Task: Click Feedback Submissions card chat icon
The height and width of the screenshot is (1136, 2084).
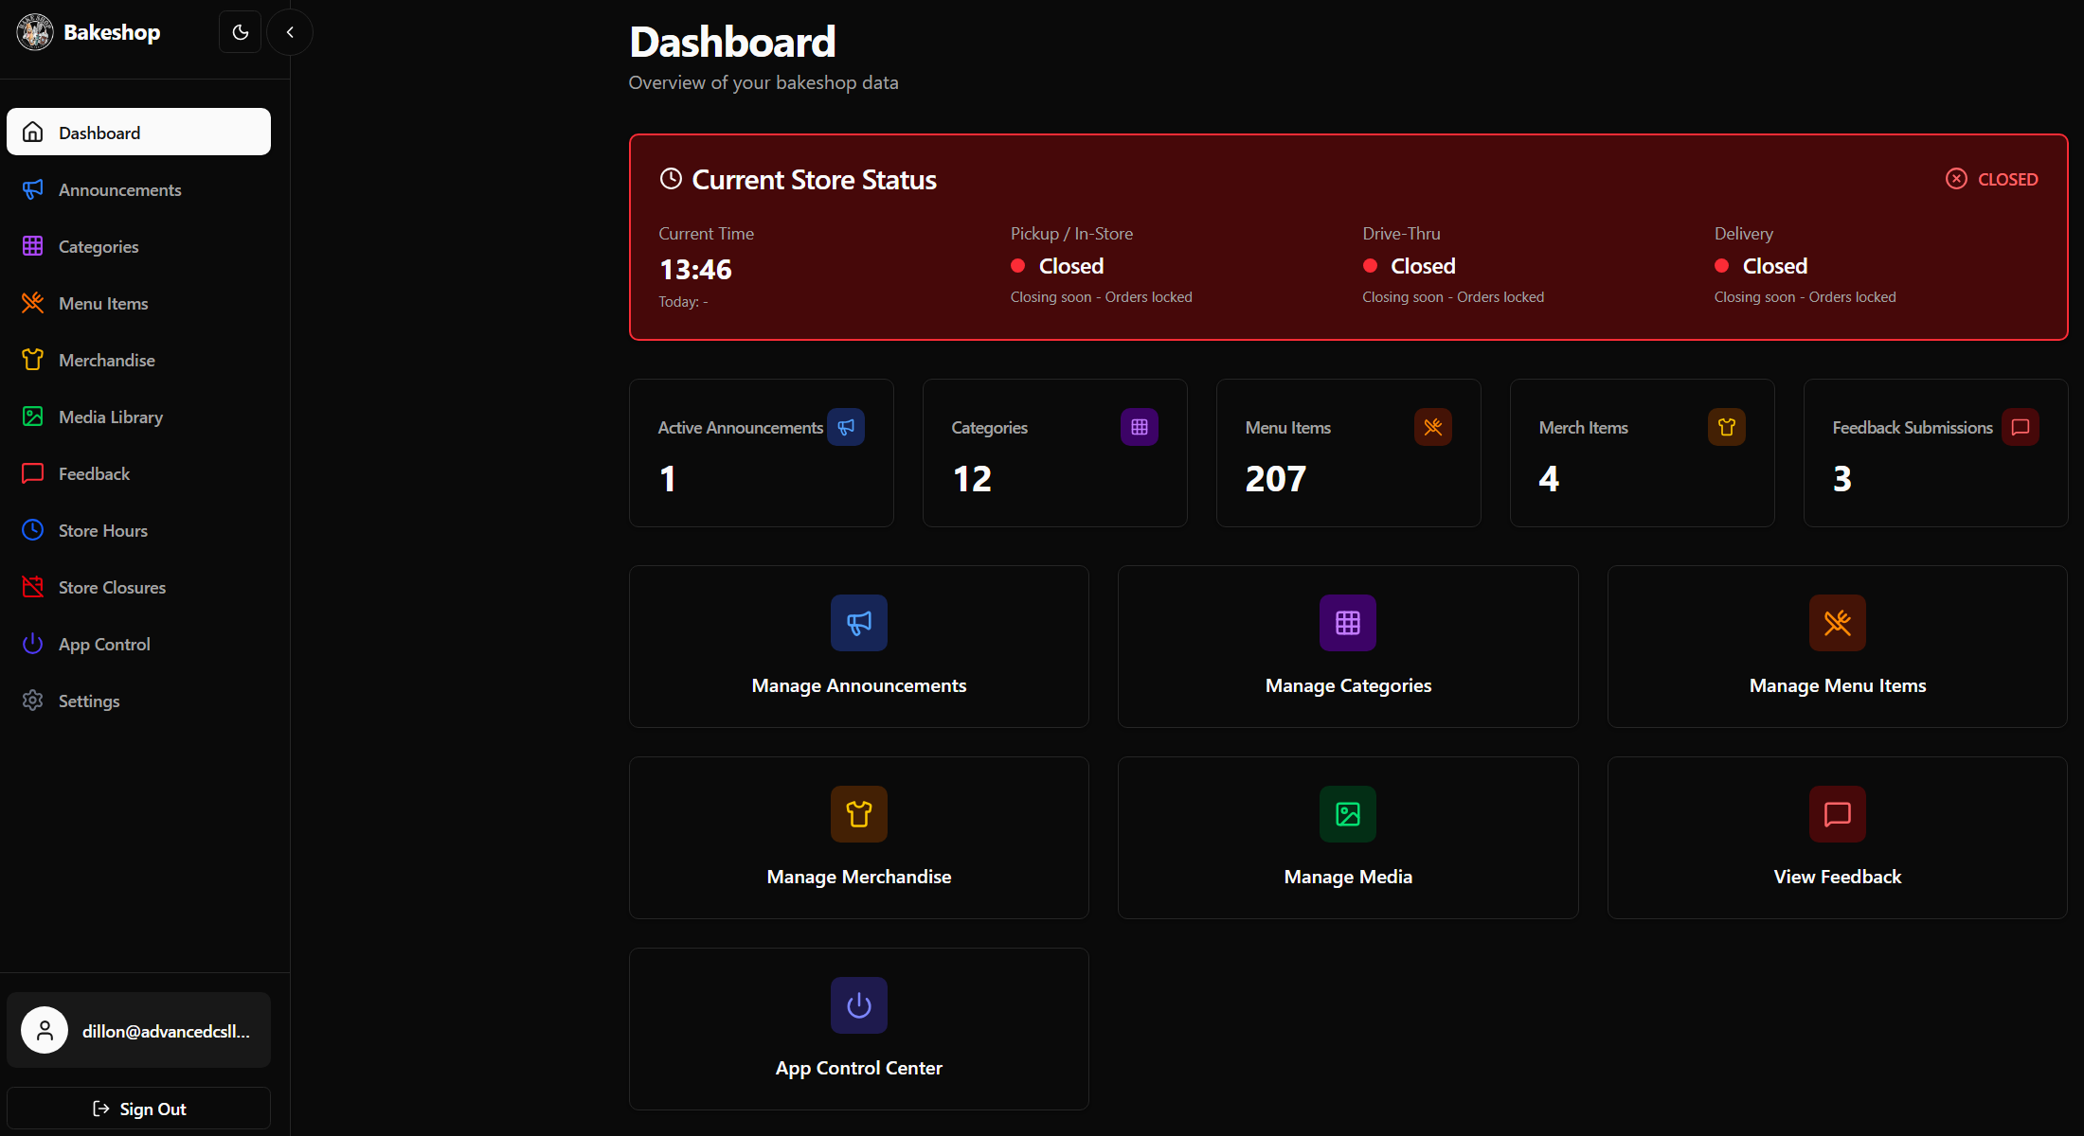Action: click(x=2021, y=427)
